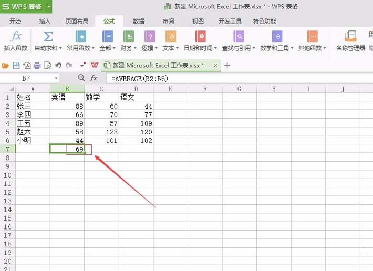Click the fx icon beside formula bar
This screenshot has width=373, height=271.
[x=94, y=78]
